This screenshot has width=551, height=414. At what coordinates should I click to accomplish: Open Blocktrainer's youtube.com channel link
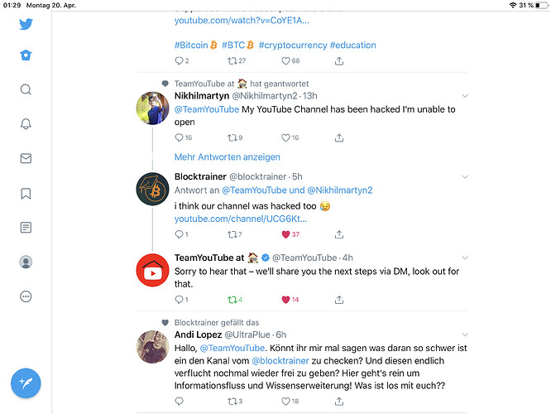[240, 219]
